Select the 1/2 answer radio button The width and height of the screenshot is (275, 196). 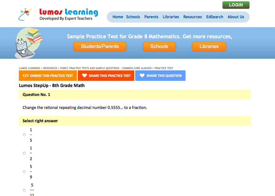coord(24,153)
